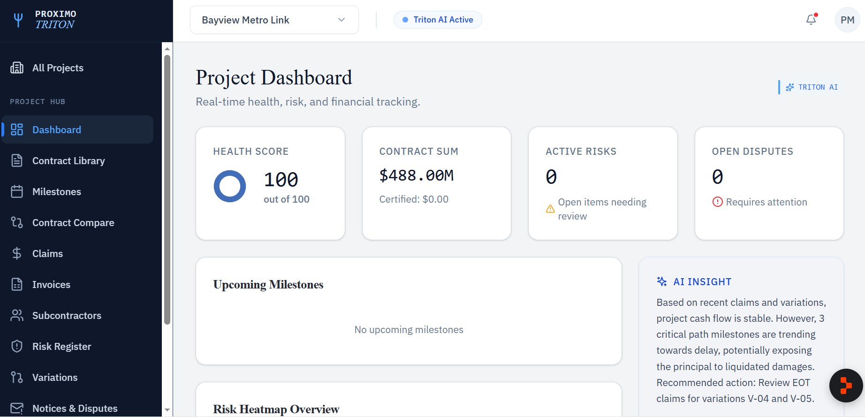
Task: Click the PROXIMO TRITON brand name
Action: point(56,20)
